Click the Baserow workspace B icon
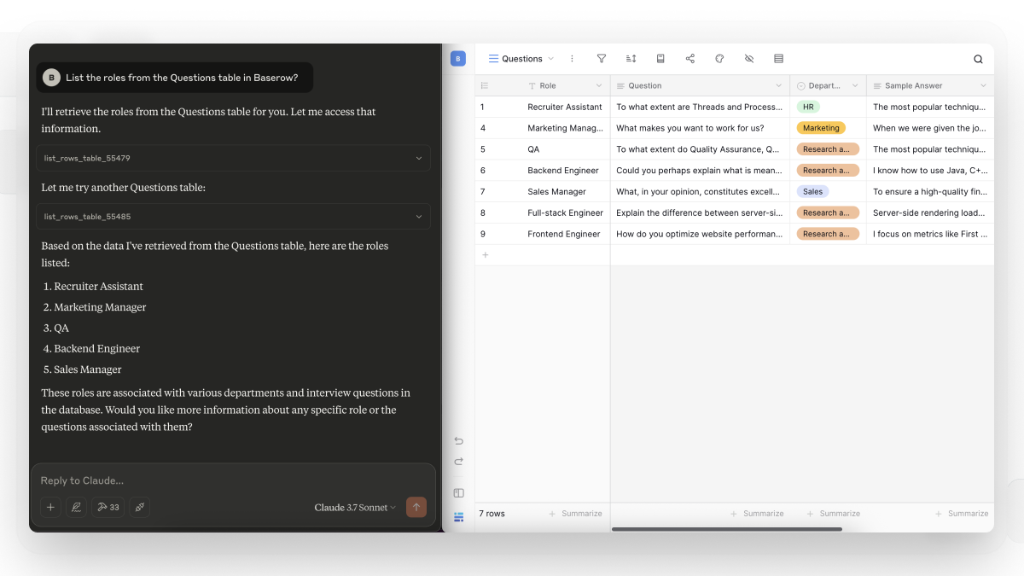1024x576 pixels. (458, 59)
